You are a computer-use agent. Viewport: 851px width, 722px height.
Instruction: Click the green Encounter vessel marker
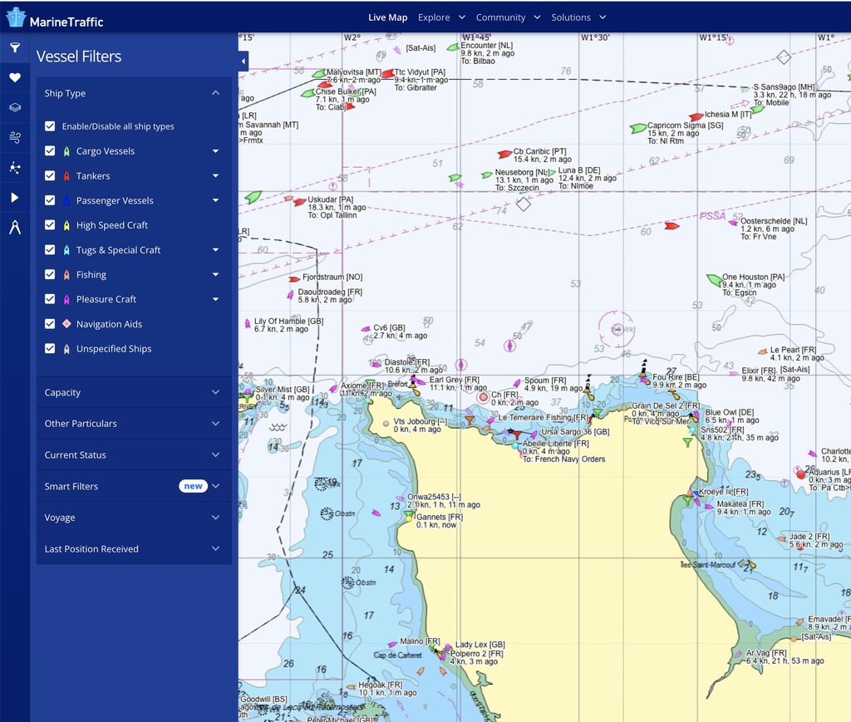(453, 47)
